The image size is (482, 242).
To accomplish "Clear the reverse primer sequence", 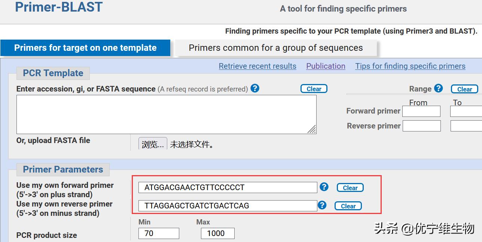I will [348, 206].
